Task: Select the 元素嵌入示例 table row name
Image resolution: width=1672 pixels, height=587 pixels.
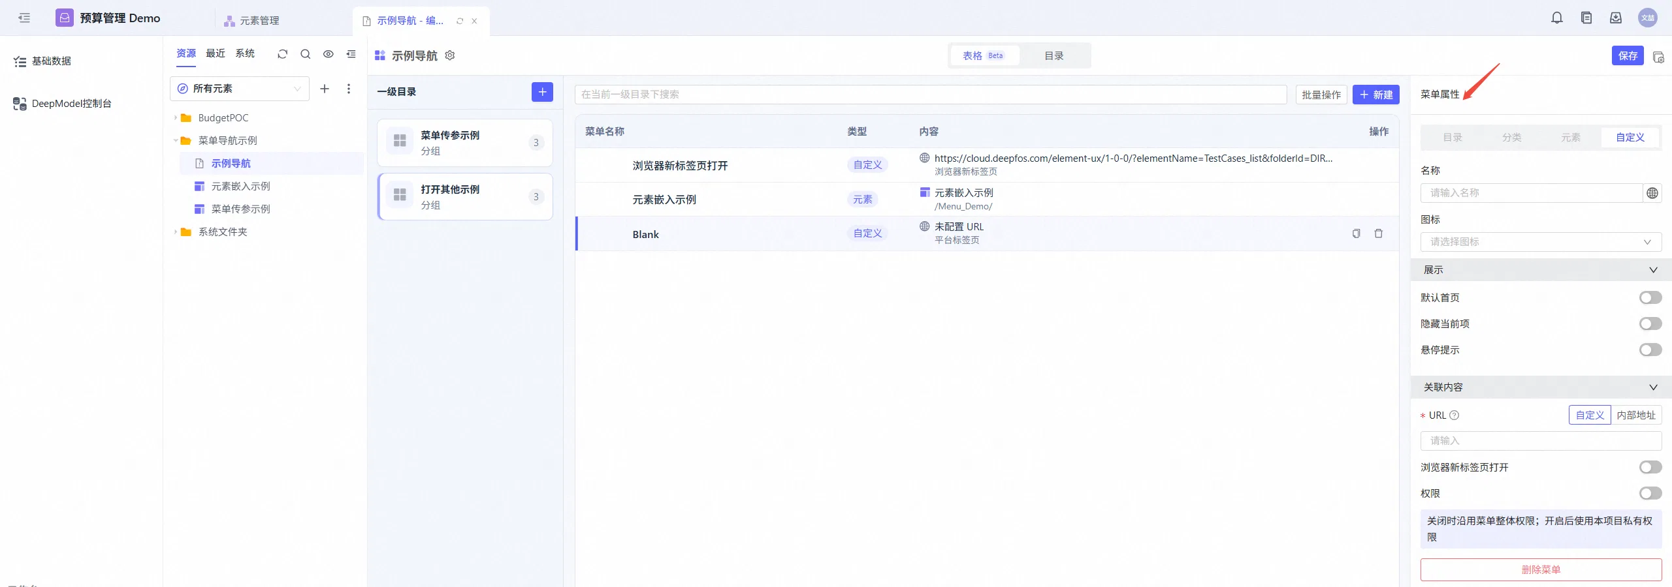Action: 664,200
